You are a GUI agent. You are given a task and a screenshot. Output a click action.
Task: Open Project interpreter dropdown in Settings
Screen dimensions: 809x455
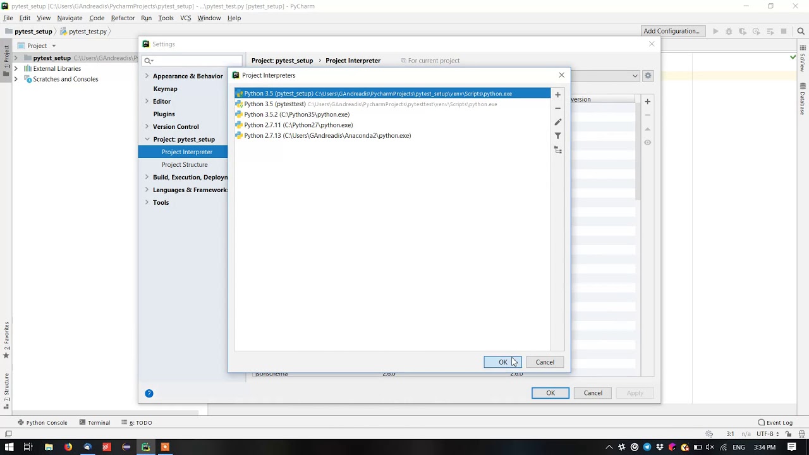click(x=635, y=76)
